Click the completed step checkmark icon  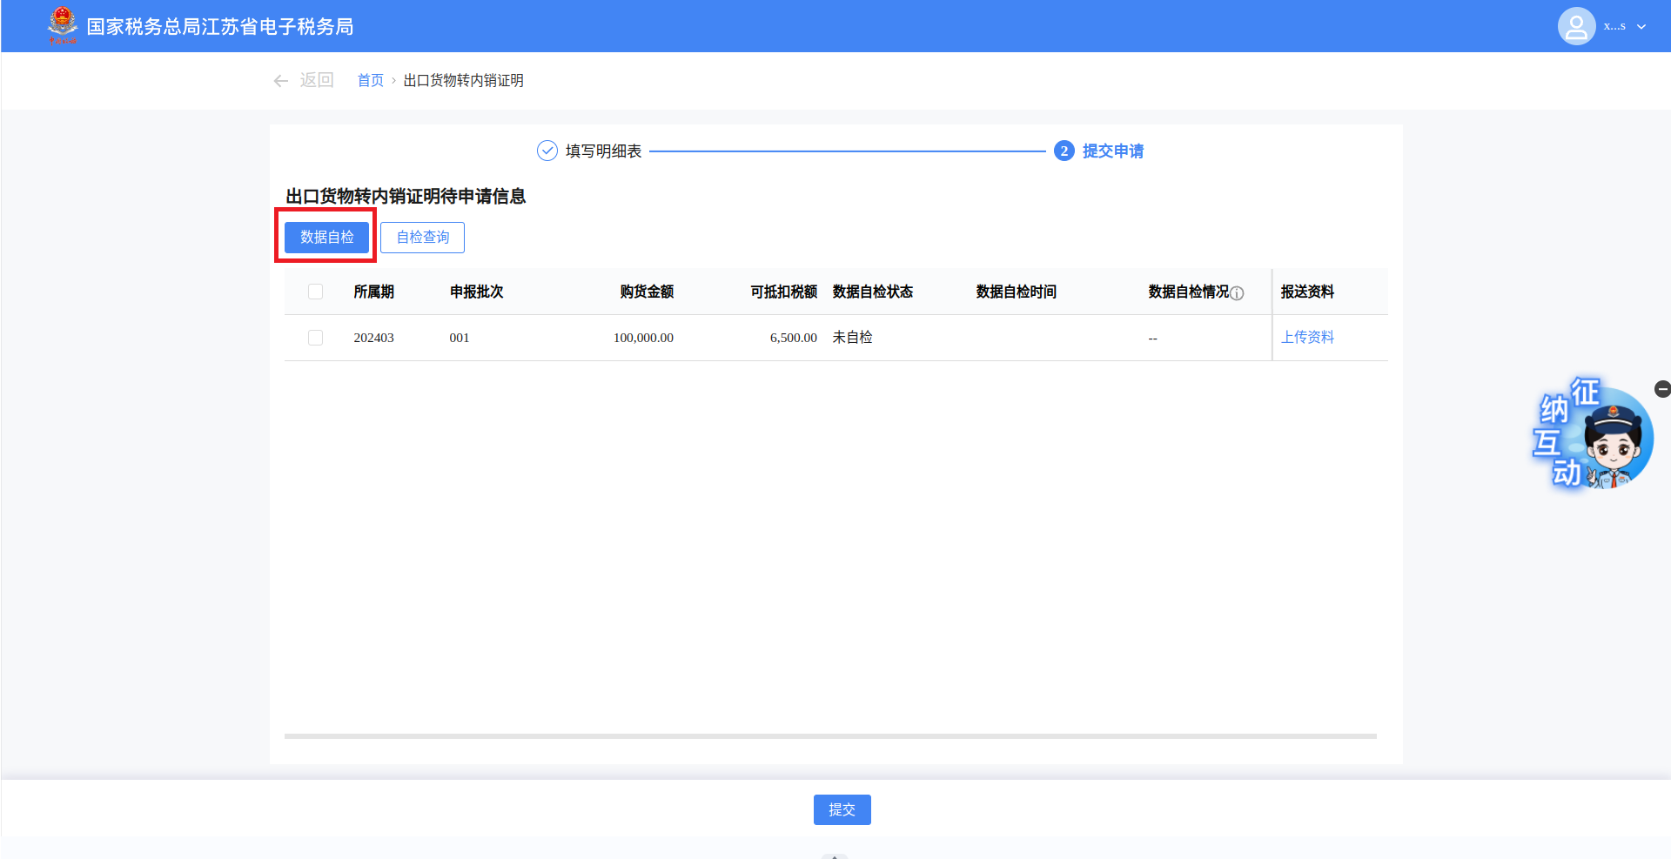(547, 151)
